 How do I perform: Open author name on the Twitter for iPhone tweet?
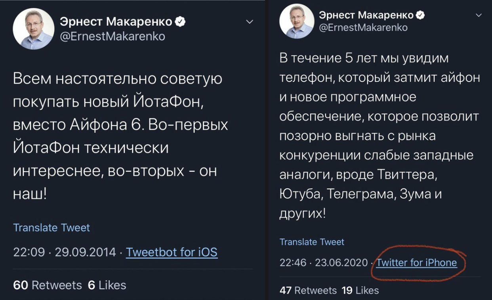point(366,15)
